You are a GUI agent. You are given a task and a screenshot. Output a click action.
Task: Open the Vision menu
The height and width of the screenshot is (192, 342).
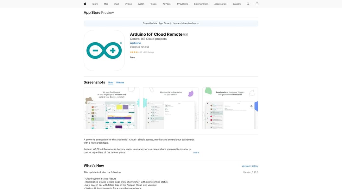click(154, 4)
